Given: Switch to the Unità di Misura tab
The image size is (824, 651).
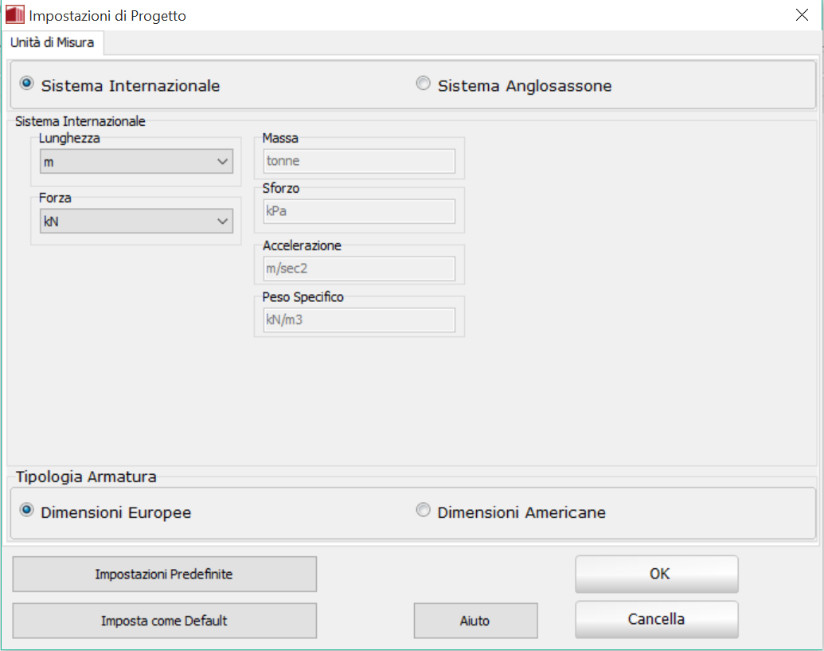Looking at the screenshot, I should tap(53, 43).
